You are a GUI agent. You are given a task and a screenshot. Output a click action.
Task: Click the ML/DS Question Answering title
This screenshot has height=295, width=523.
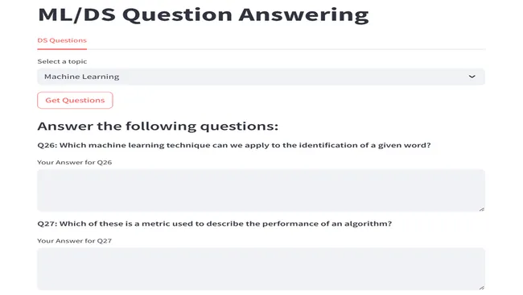(204, 15)
